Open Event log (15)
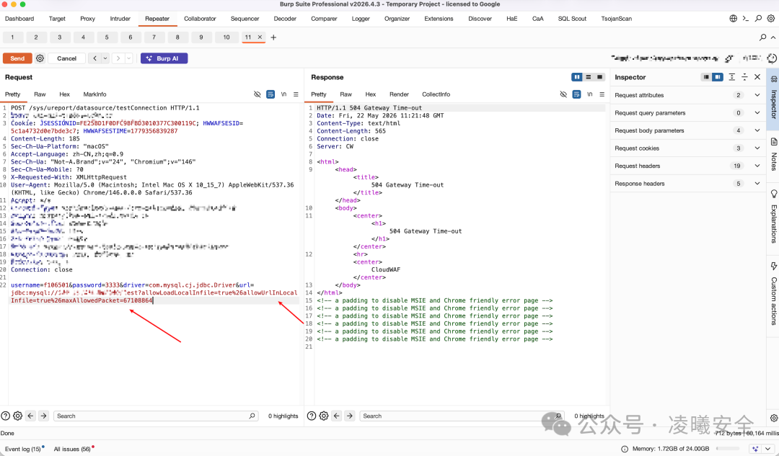 click(23, 449)
